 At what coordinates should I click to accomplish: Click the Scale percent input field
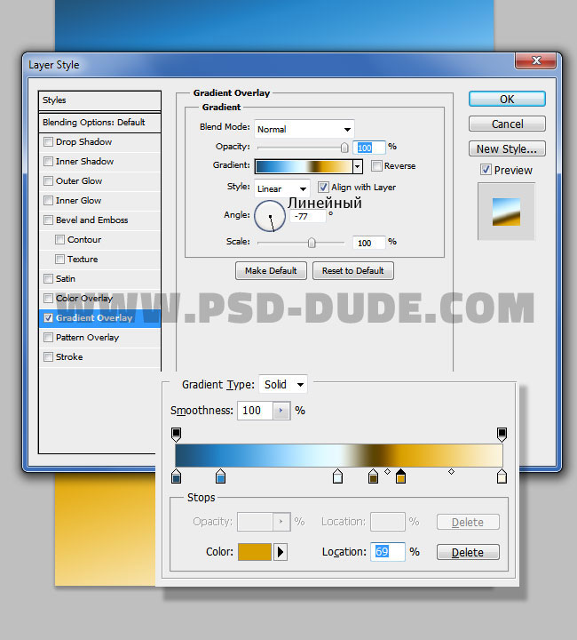[369, 243]
